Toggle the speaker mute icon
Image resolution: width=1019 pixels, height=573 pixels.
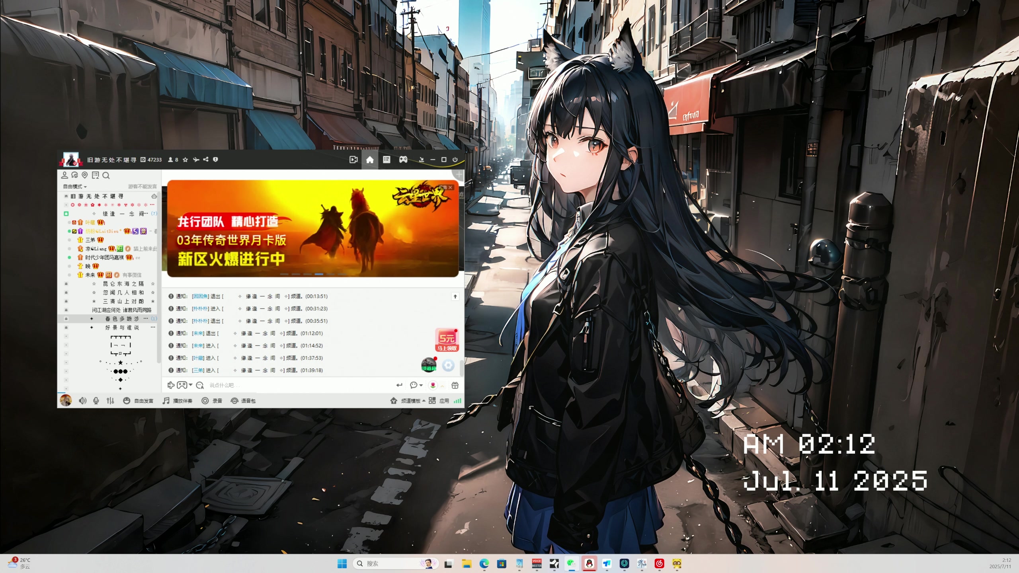coord(82,401)
